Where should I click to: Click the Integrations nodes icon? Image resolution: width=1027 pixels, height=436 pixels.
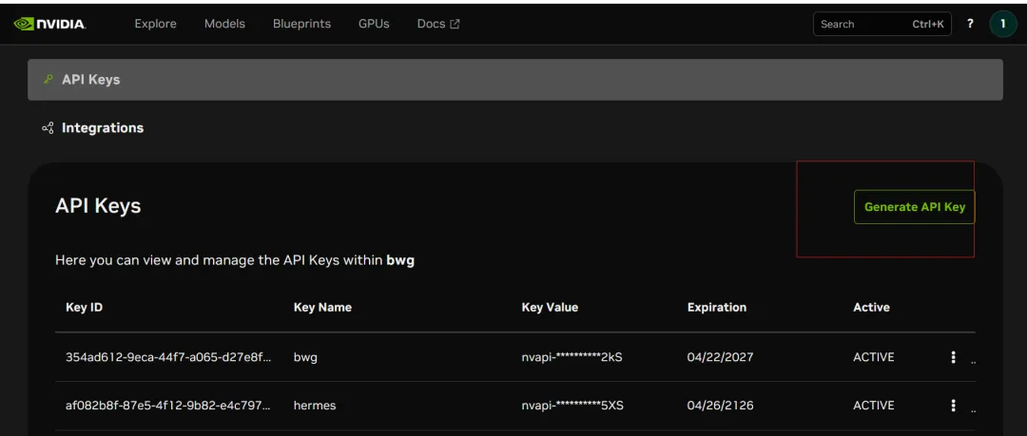click(x=48, y=128)
